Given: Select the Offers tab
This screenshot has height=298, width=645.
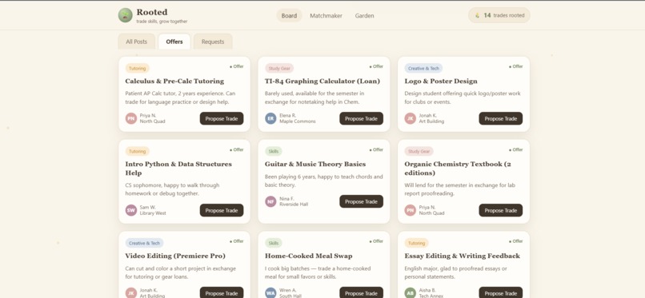Looking at the screenshot, I should coord(174,42).
